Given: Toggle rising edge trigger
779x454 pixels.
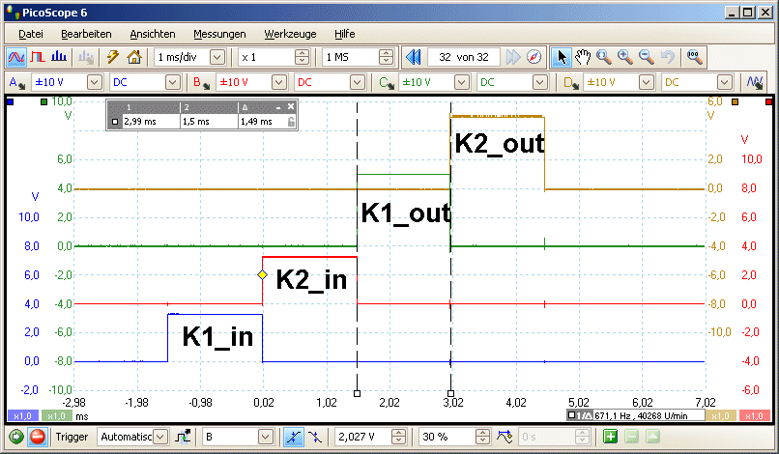Looking at the screenshot, I should pos(295,437).
